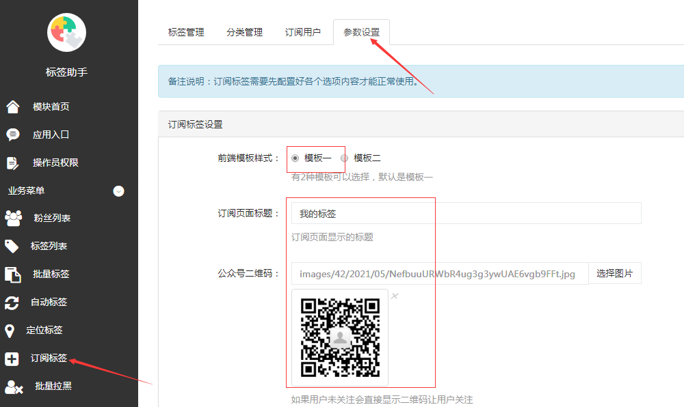Viewport: 684px width, 407px height.
Task: Click the chat bubble icon beside 应用入口
Action: (x=12, y=135)
